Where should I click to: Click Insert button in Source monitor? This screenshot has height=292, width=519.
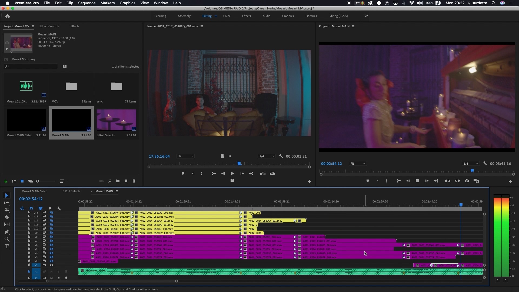coord(263,174)
